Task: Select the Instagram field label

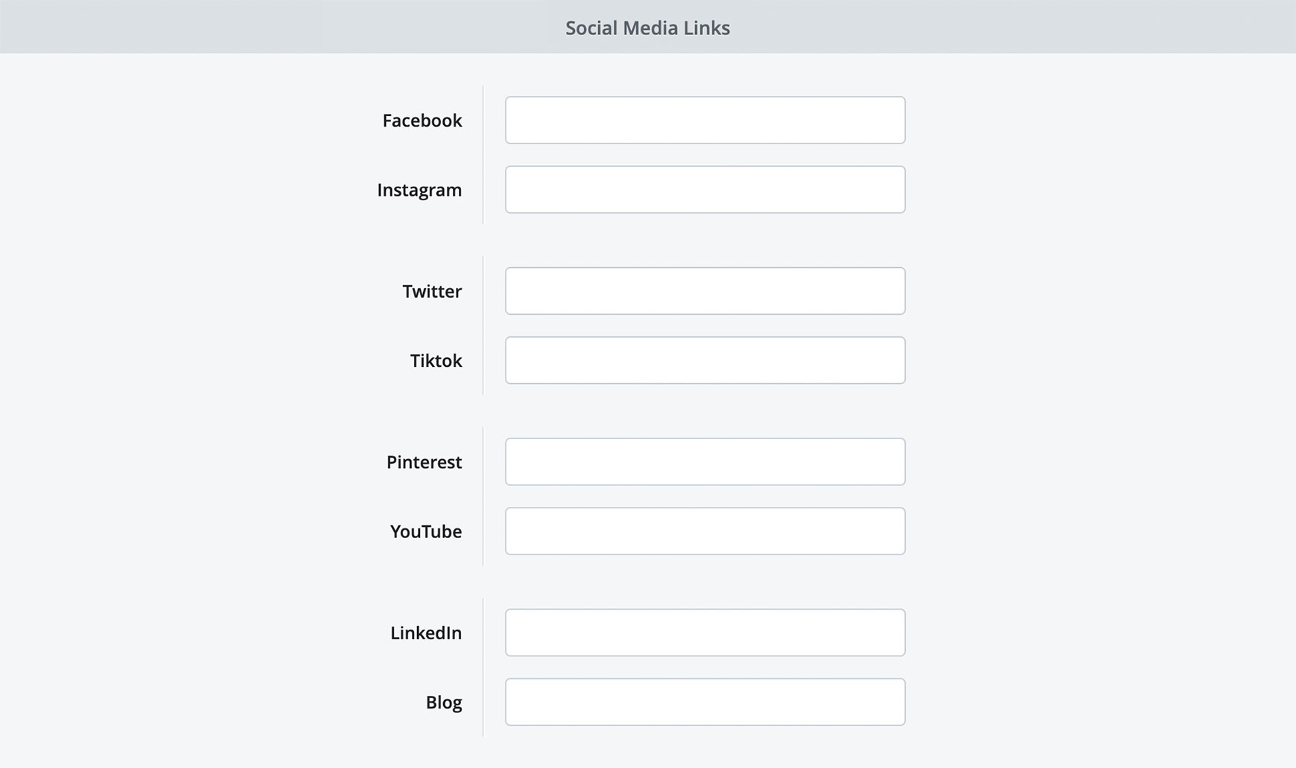Action: 419,190
